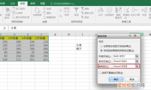Viewport: 151px width, 90px height.
Task: Click cell with value 421
Action: pyautogui.click(x=42, y=59)
